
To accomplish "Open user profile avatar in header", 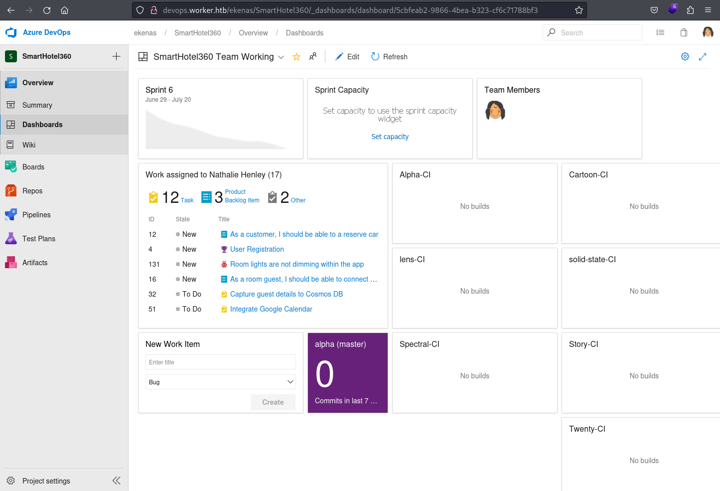I will click(708, 32).
